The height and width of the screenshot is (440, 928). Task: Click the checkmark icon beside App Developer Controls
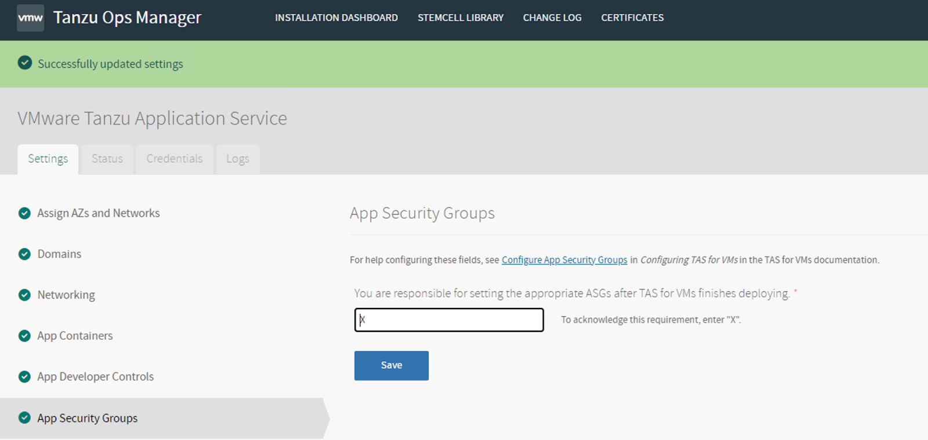[x=24, y=376]
